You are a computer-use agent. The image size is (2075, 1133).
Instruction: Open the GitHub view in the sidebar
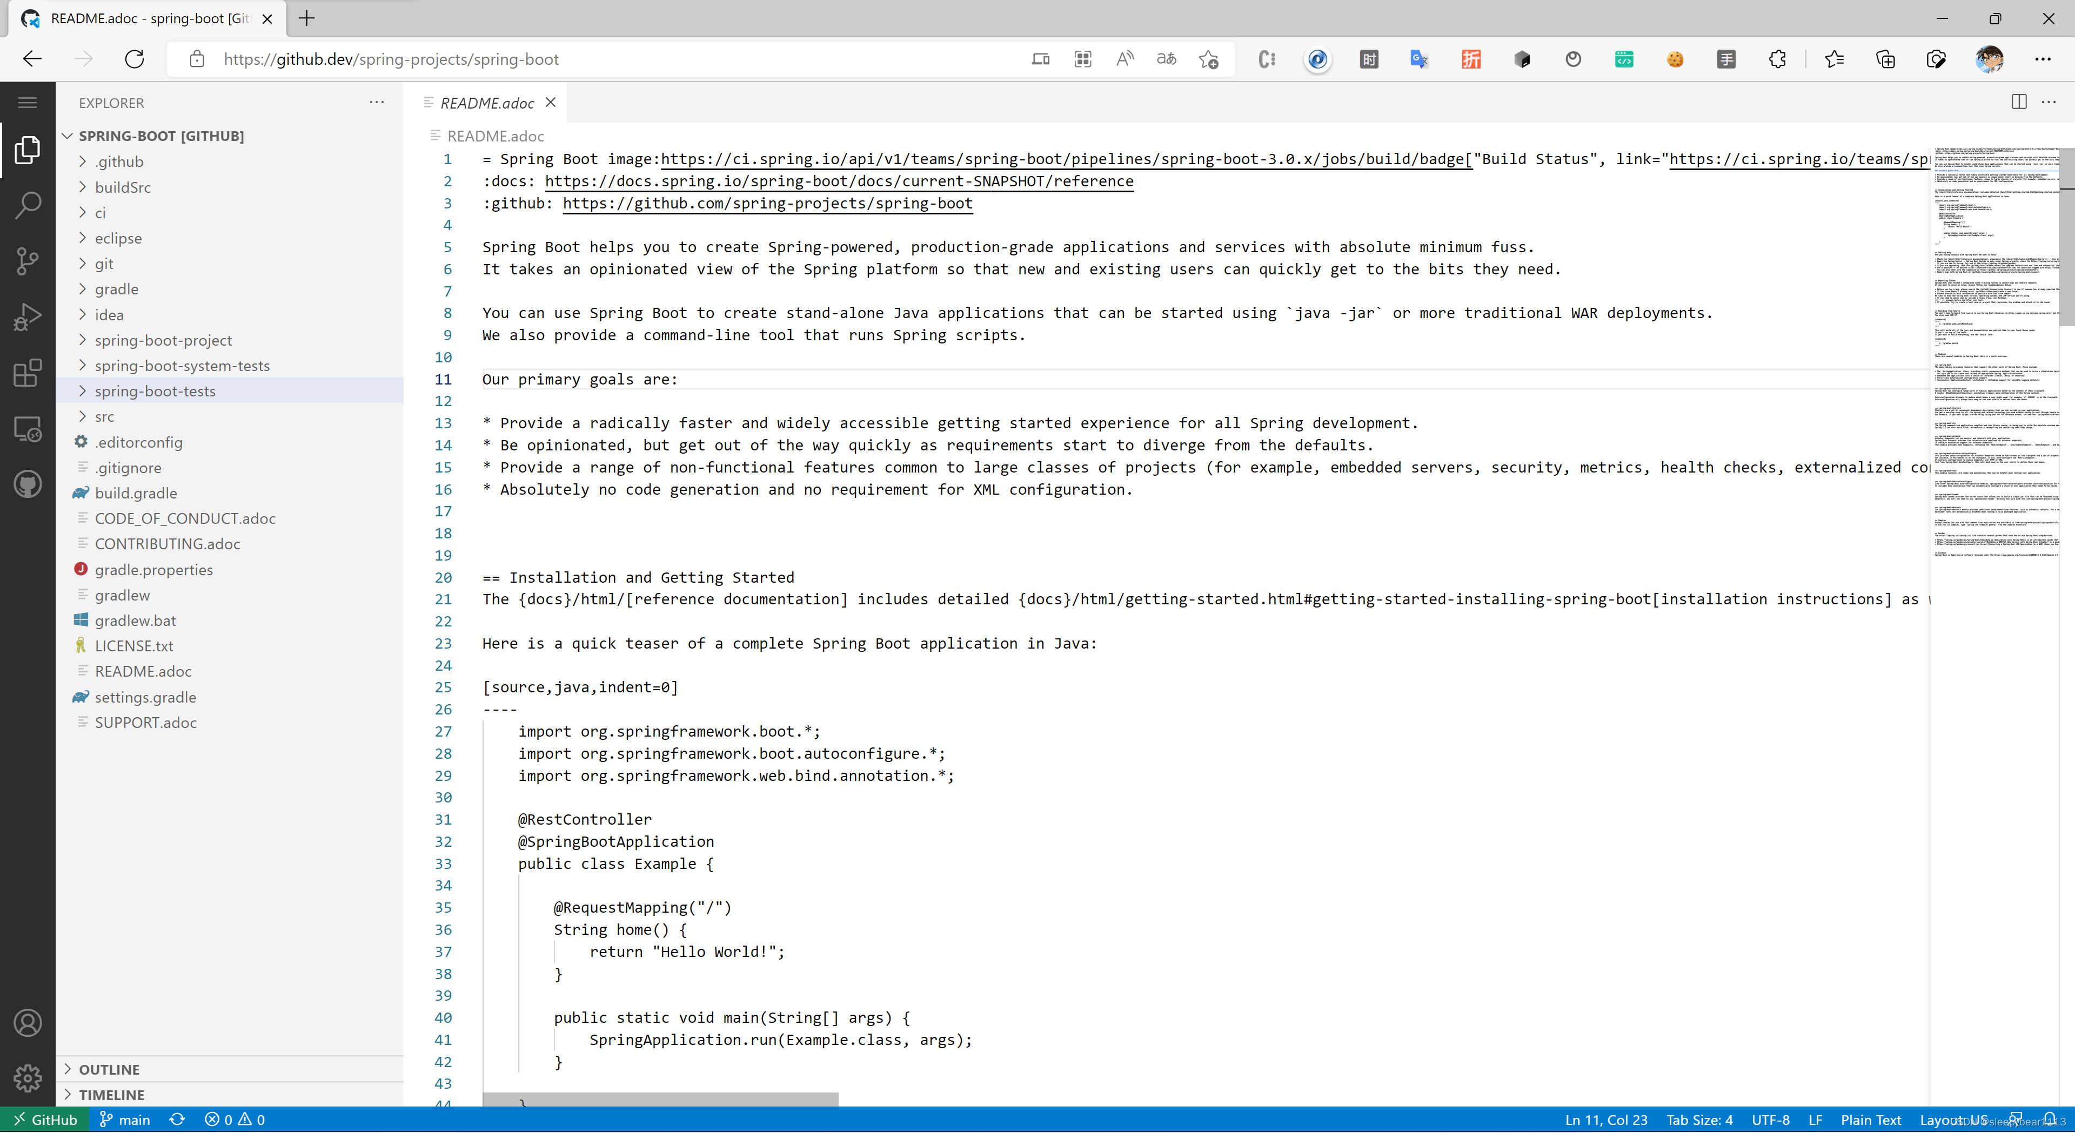(28, 483)
